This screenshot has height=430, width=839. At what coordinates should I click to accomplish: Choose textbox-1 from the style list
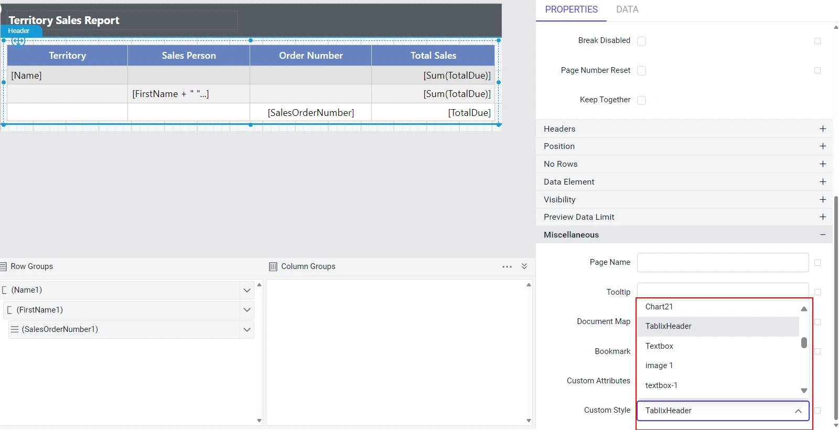tap(718, 385)
